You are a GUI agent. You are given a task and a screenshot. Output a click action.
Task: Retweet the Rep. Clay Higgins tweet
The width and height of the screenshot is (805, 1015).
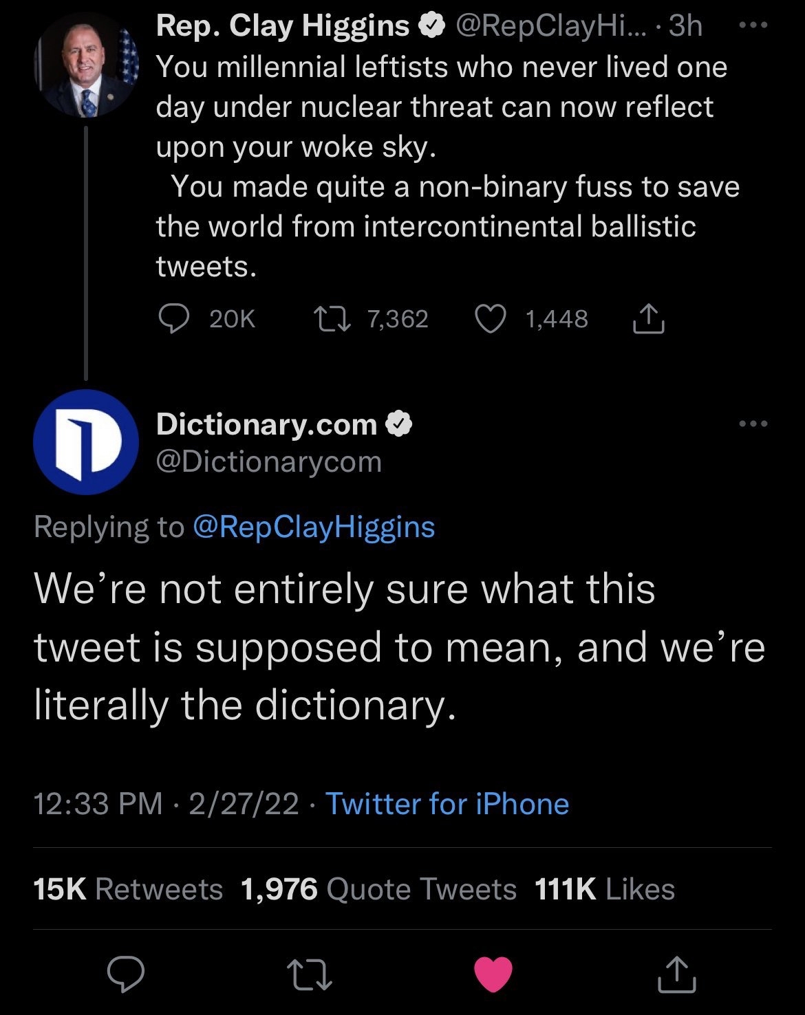(334, 319)
